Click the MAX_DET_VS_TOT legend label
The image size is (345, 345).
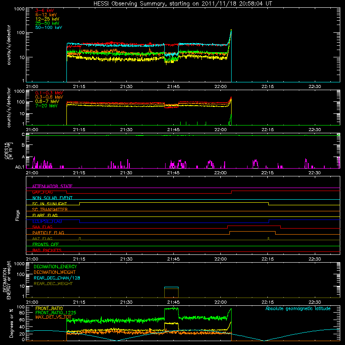coord(53,317)
